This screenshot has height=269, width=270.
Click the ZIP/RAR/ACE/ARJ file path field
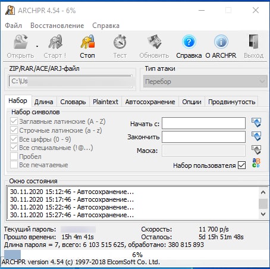coord(70,81)
